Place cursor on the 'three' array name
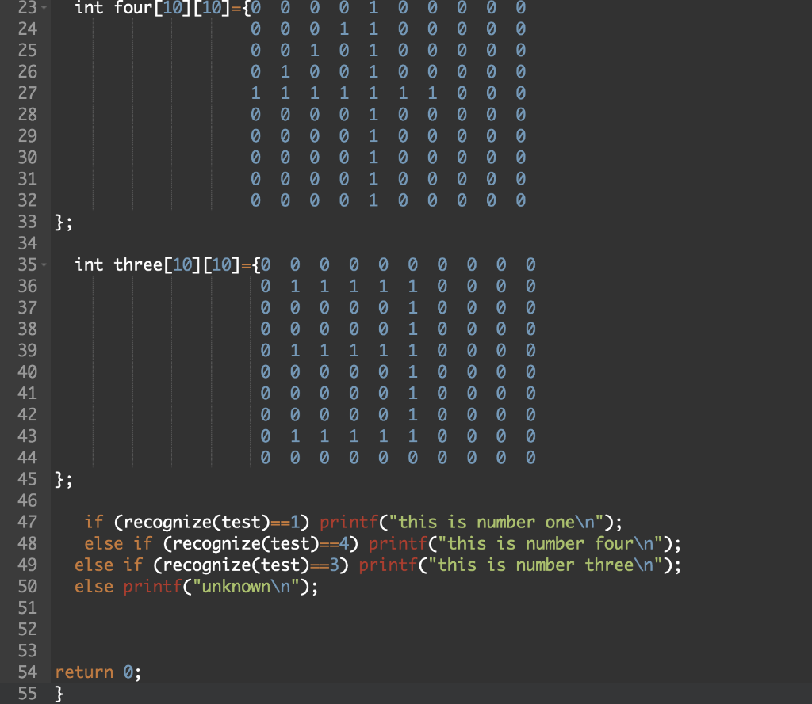812x704 pixels. 138,264
